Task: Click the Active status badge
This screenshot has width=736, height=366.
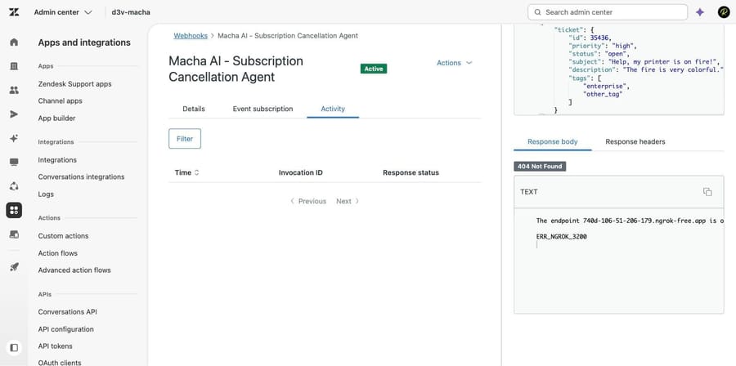Action: pos(374,69)
